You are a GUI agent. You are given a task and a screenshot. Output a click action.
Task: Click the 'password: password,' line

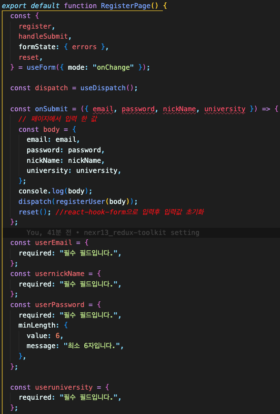point(66,150)
